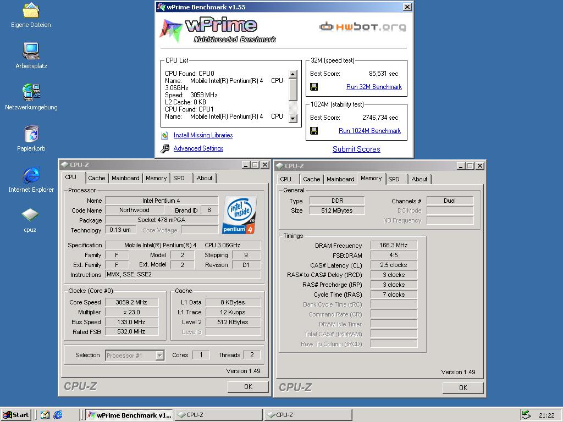The image size is (563, 422).
Task: Click the Package Socket 478 mPGA field
Action: (162, 220)
